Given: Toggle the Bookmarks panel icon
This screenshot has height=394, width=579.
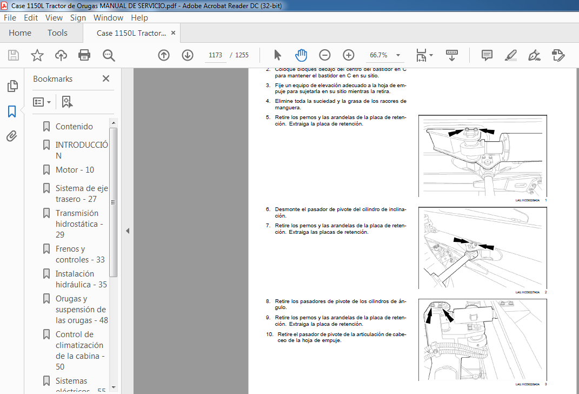Looking at the screenshot, I should coord(12,111).
